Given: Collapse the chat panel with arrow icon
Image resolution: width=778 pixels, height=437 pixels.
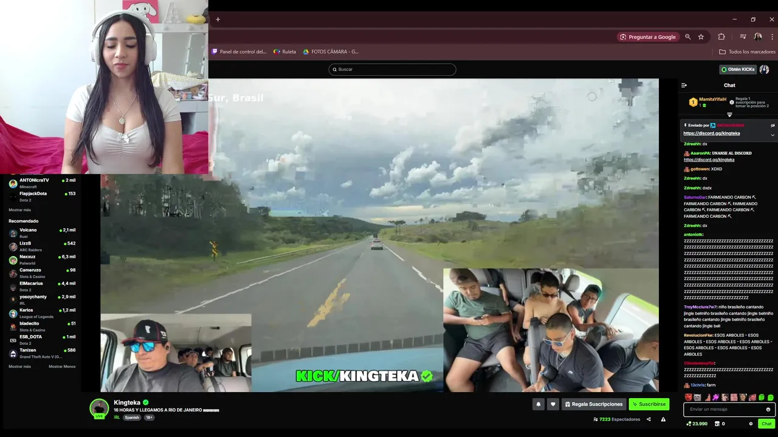Looking at the screenshot, I should click(x=684, y=85).
